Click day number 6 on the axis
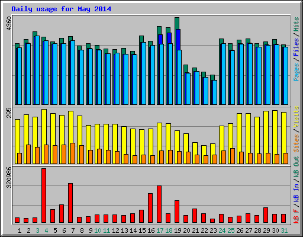Viewport: 303px width, 237px height. [x=64, y=230]
